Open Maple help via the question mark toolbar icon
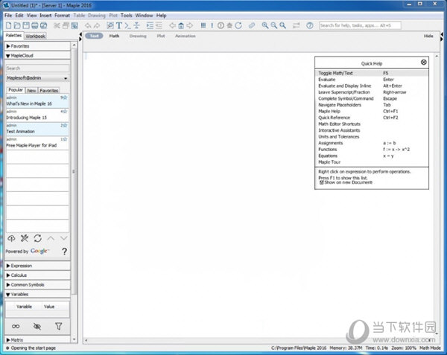447x355 pixels. pos(310,25)
